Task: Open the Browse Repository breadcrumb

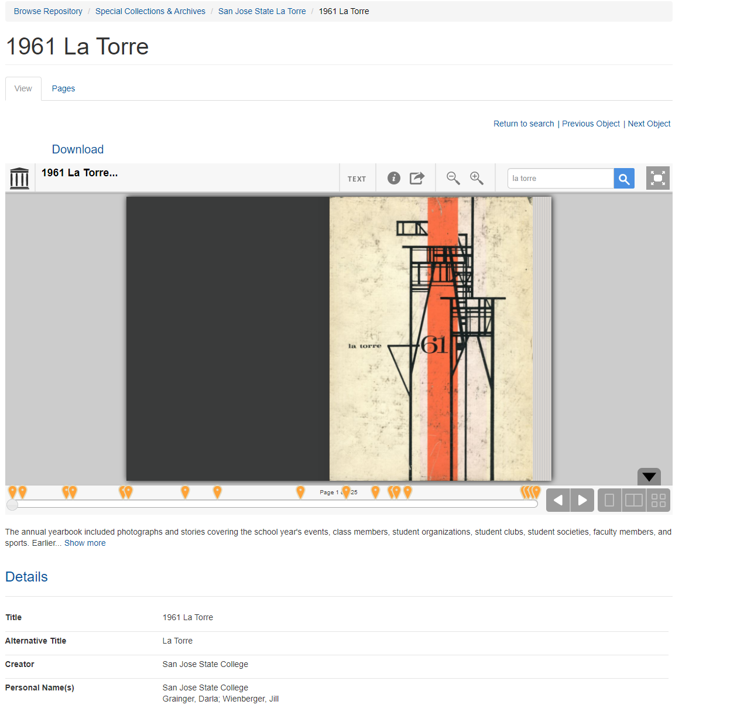Action: [48, 11]
